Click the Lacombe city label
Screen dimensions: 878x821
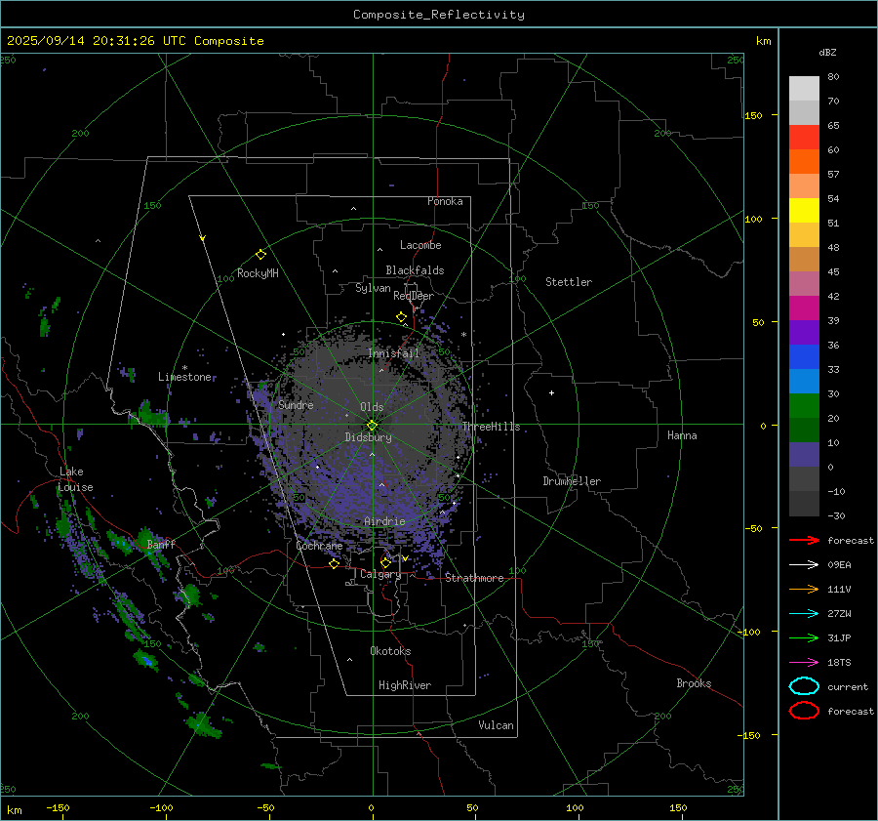420,245
